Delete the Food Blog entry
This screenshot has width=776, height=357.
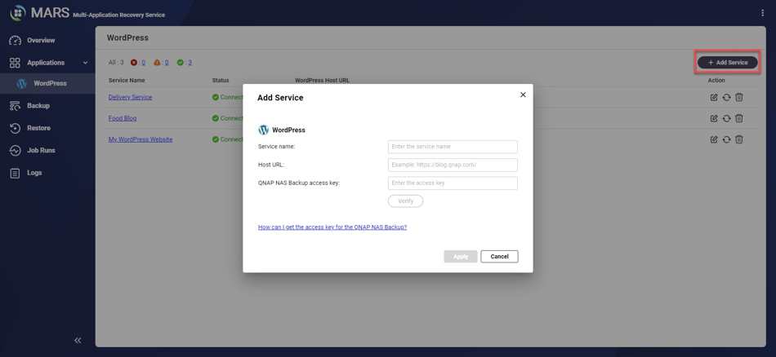tap(739, 118)
